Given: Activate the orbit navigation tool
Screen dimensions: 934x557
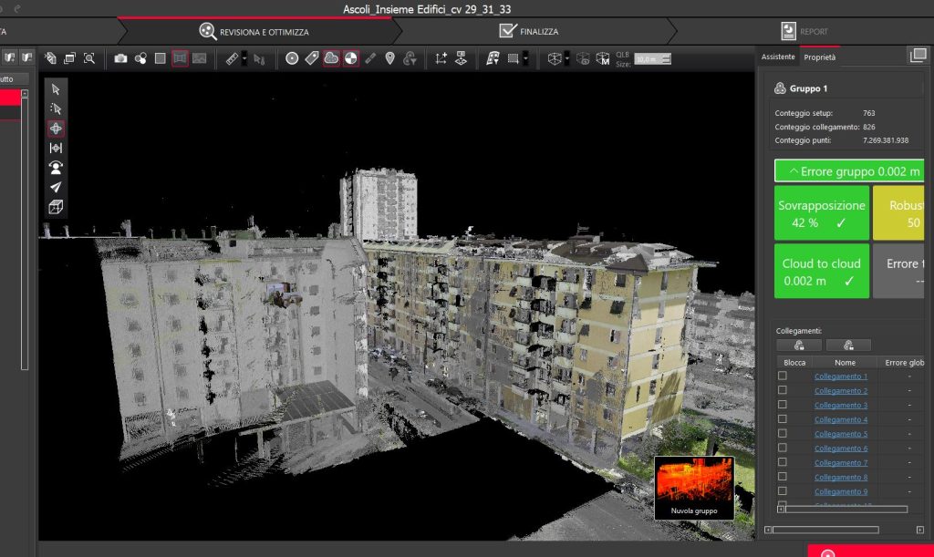Looking at the screenshot, I should (x=56, y=129).
